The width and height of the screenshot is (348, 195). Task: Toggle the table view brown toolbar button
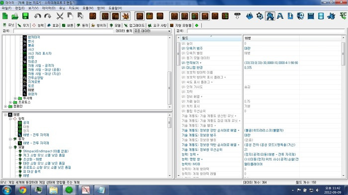point(105,16)
